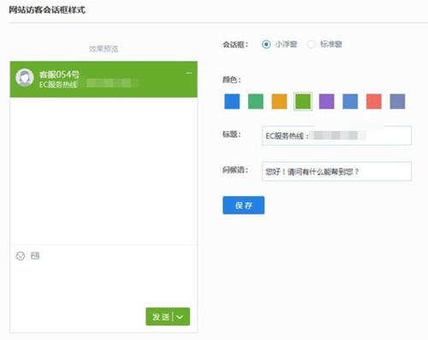This screenshot has width=428, height=340.
Task: Click the chat message typing area
Action: [x=104, y=283]
